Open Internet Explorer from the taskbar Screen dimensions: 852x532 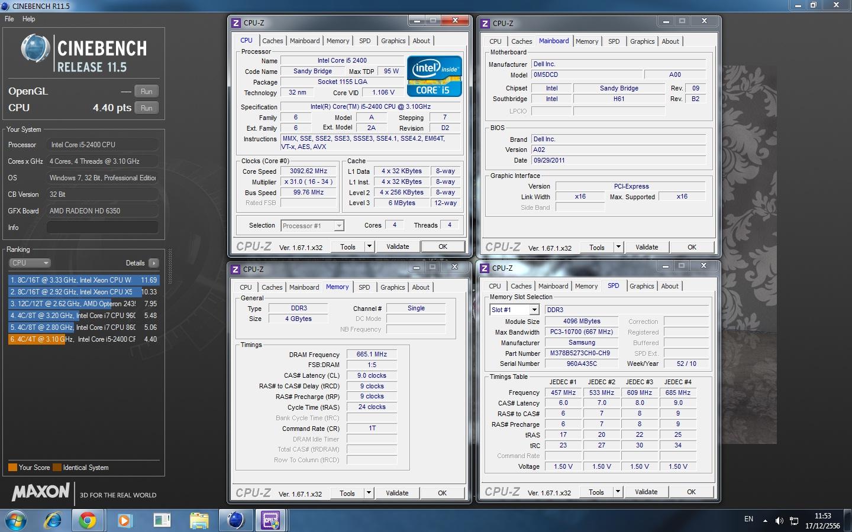click(x=53, y=520)
